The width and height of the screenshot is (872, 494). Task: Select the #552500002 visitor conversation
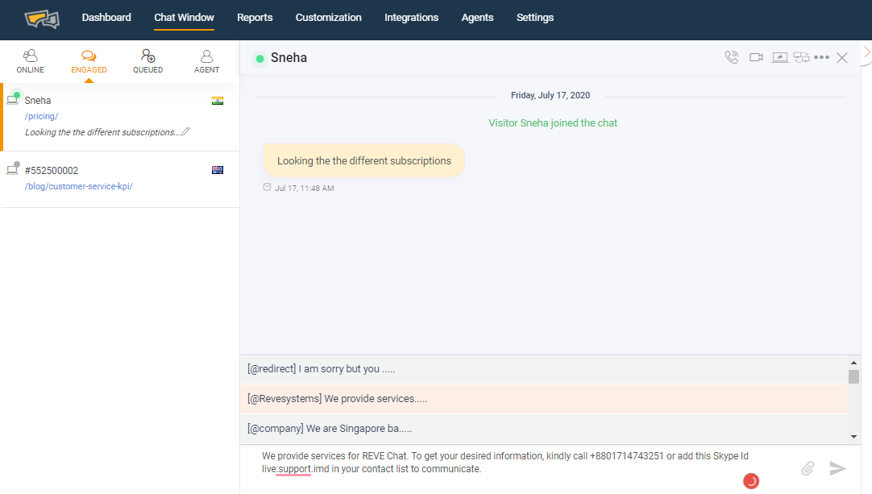coord(52,171)
